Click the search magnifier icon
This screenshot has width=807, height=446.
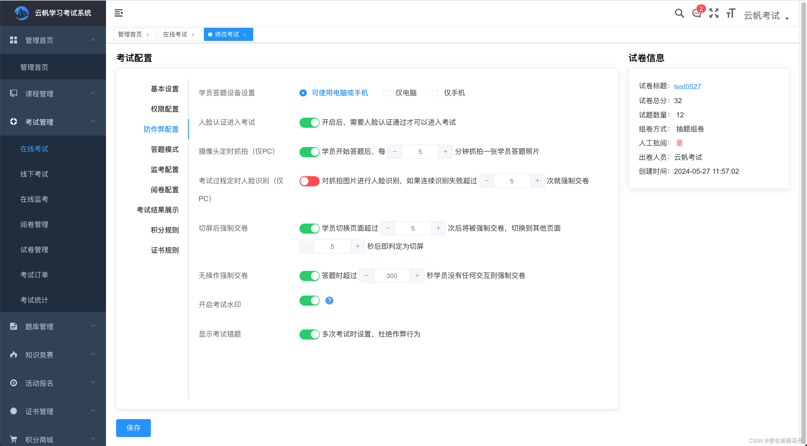679,13
